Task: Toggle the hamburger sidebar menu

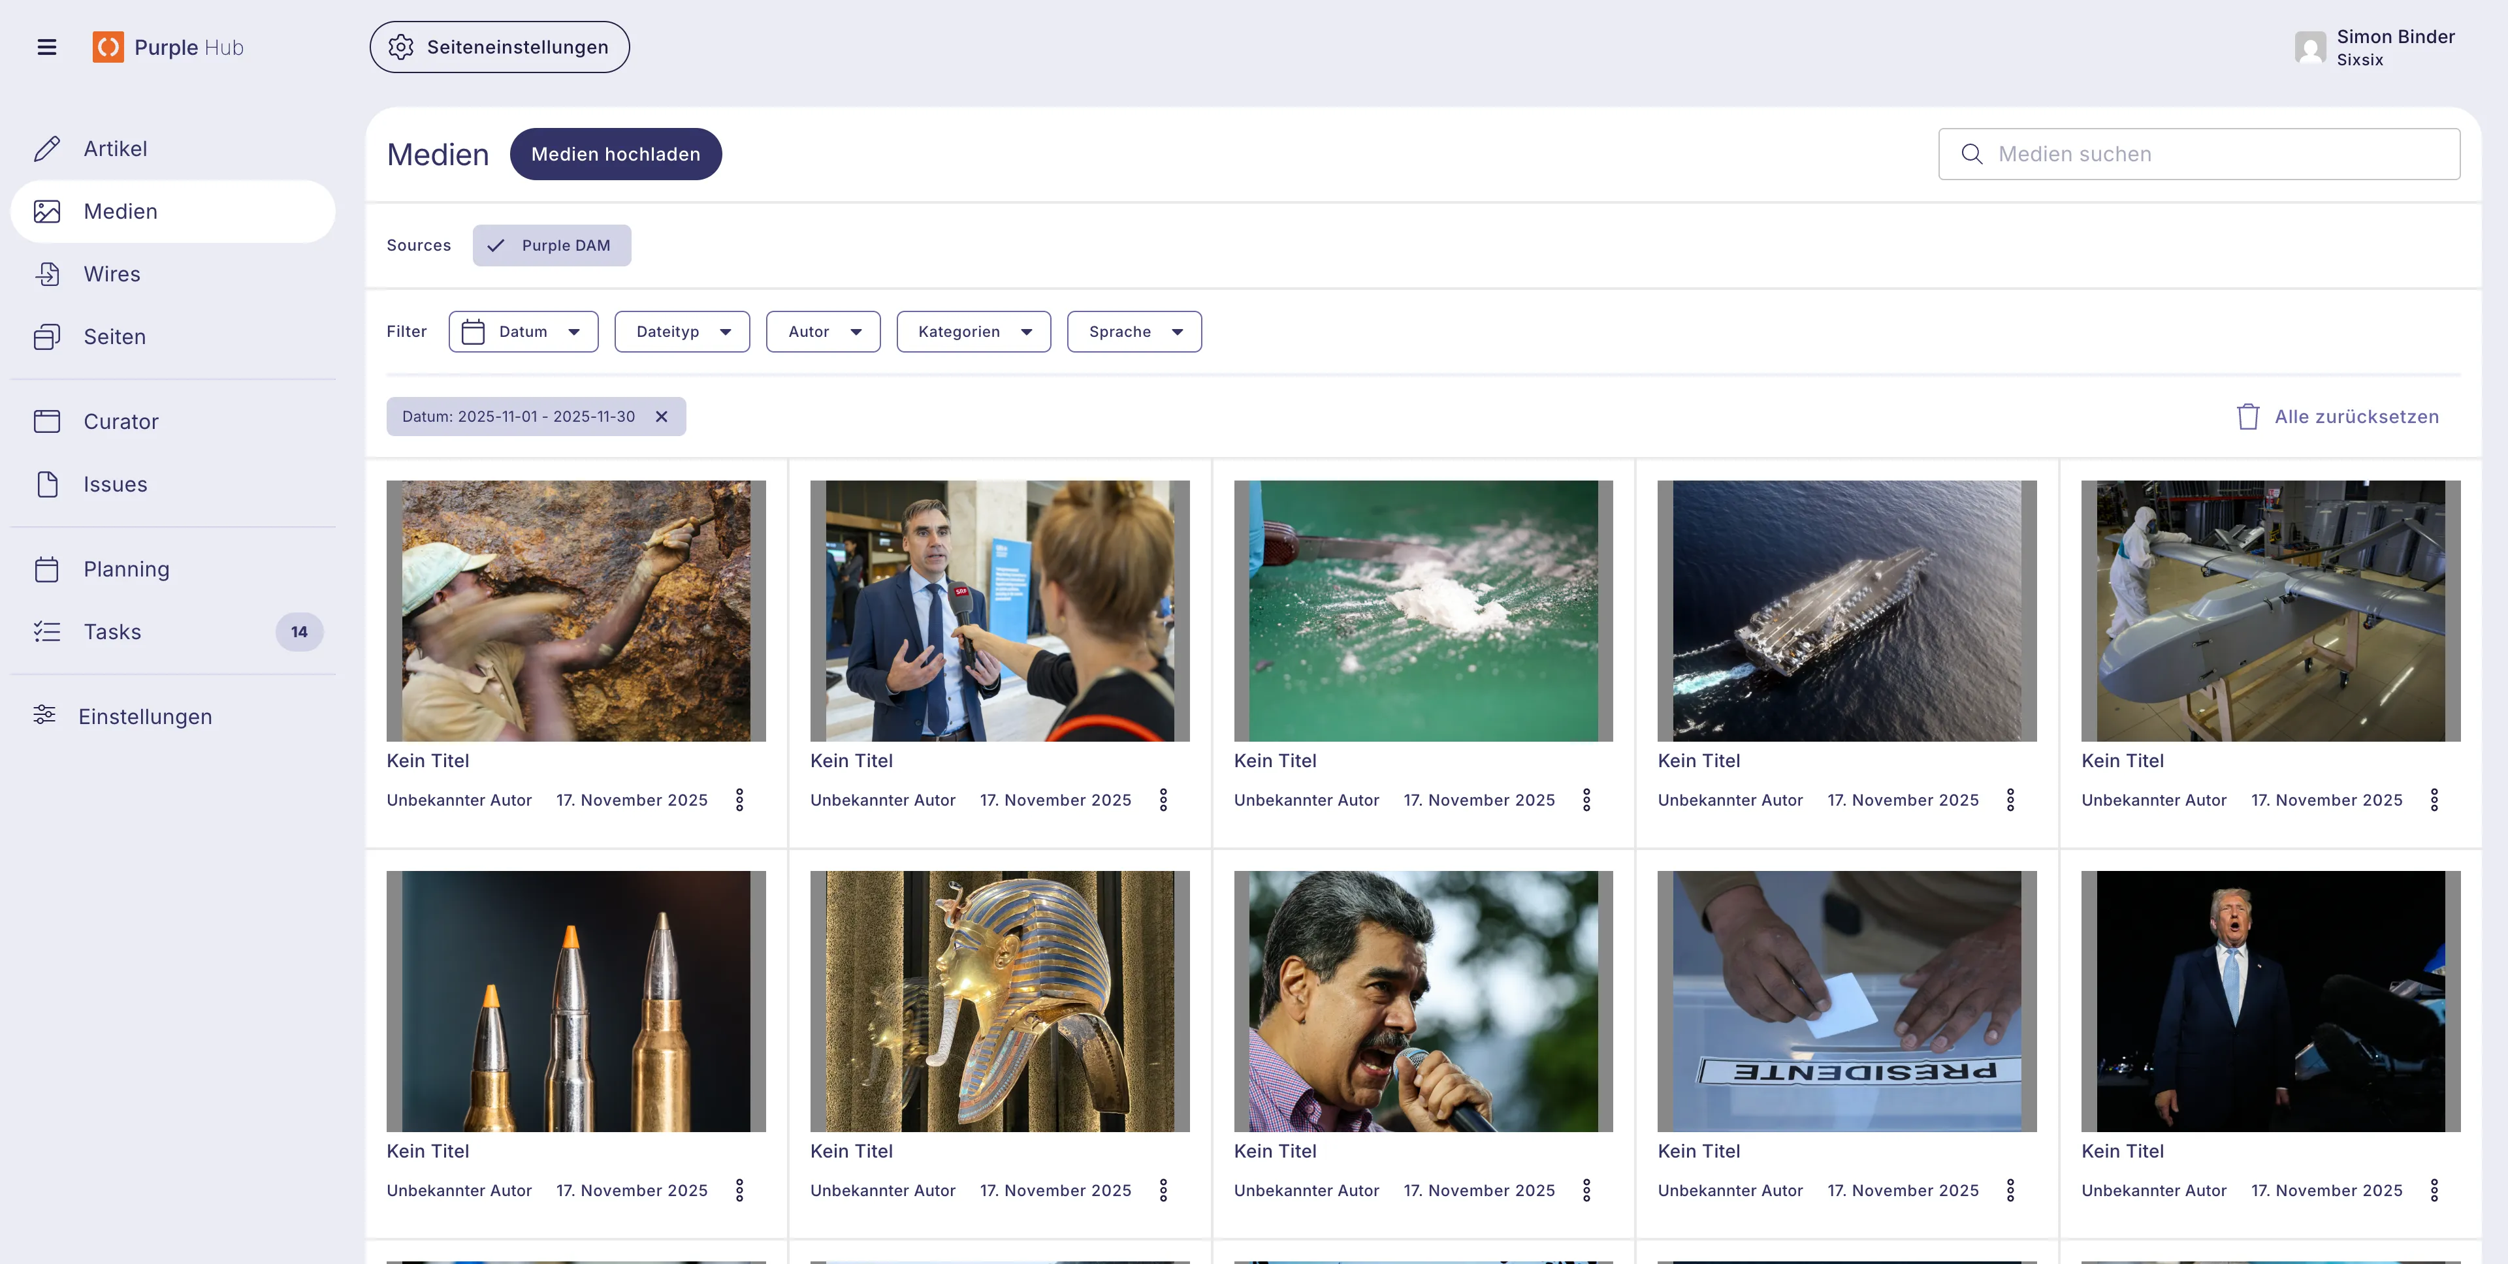Action: click(x=47, y=47)
